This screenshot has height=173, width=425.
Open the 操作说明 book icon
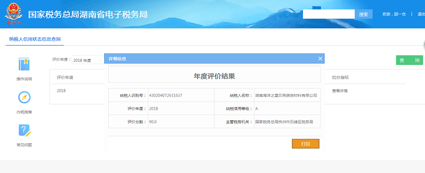[24, 65]
